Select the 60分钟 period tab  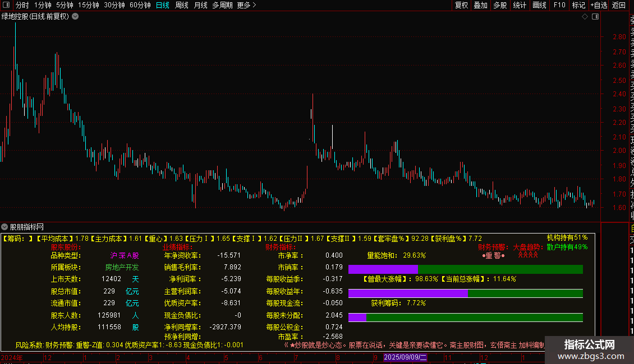[140, 5]
